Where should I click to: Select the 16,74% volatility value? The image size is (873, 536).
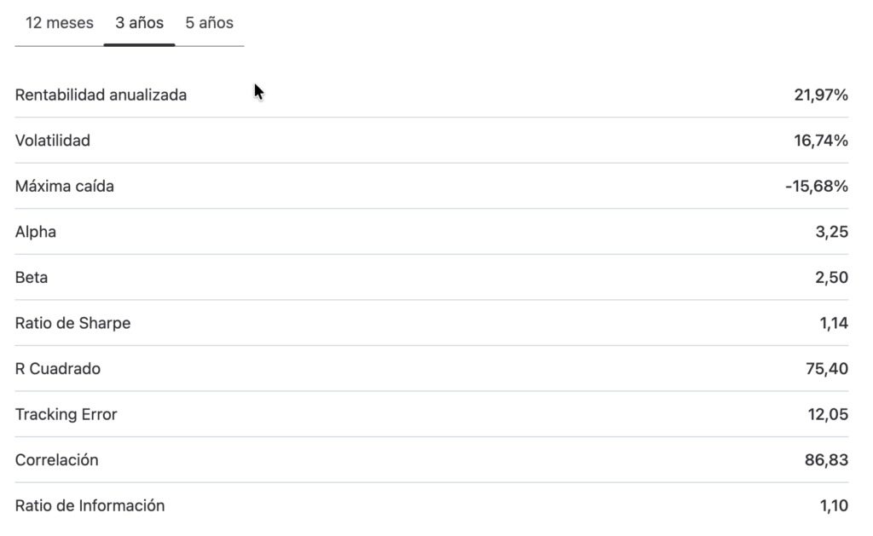pos(821,141)
